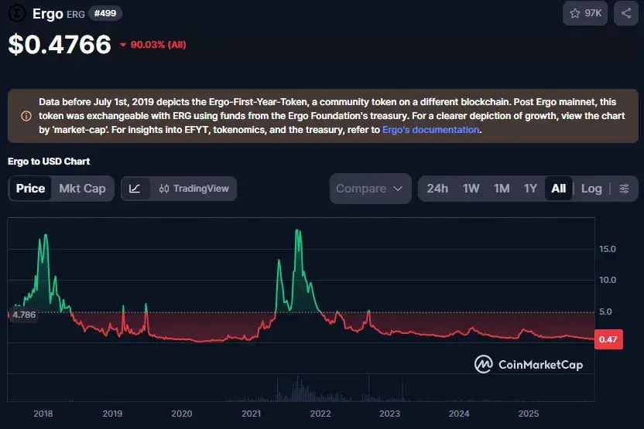Click the ERG ticker symbol text
The height and width of the screenshot is (429, 644).
76,15
